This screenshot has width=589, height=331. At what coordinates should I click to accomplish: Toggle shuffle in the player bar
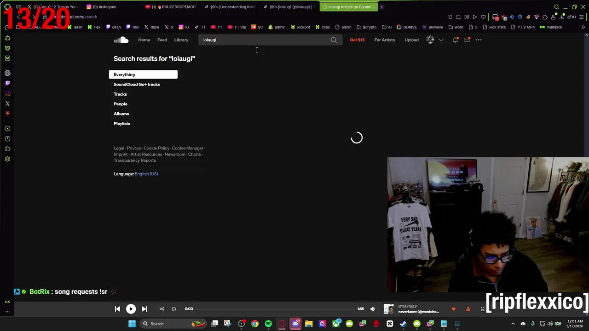coord(162,309)
